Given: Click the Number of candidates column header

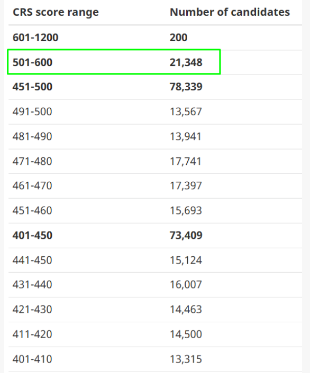Looking at the screenshot, I should 230,12.
